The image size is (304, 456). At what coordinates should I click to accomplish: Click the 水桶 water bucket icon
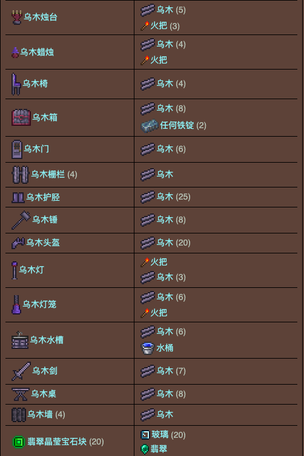click(147, 348)
